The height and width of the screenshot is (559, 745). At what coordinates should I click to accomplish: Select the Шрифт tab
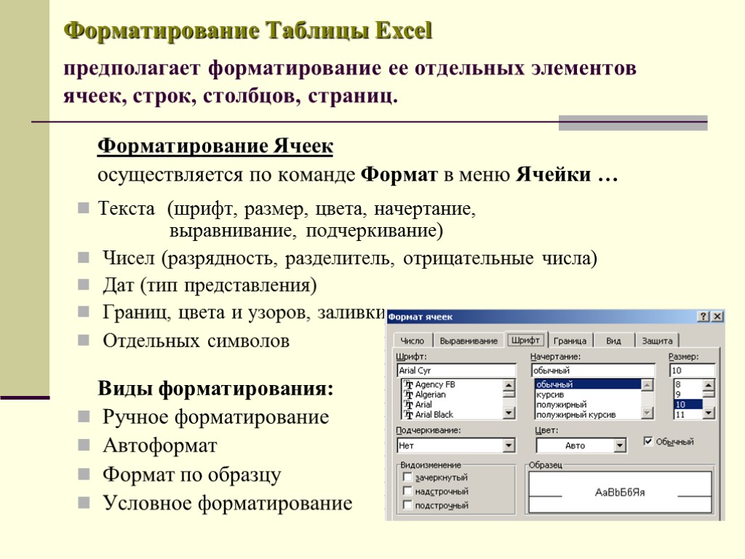click(525, 340)
